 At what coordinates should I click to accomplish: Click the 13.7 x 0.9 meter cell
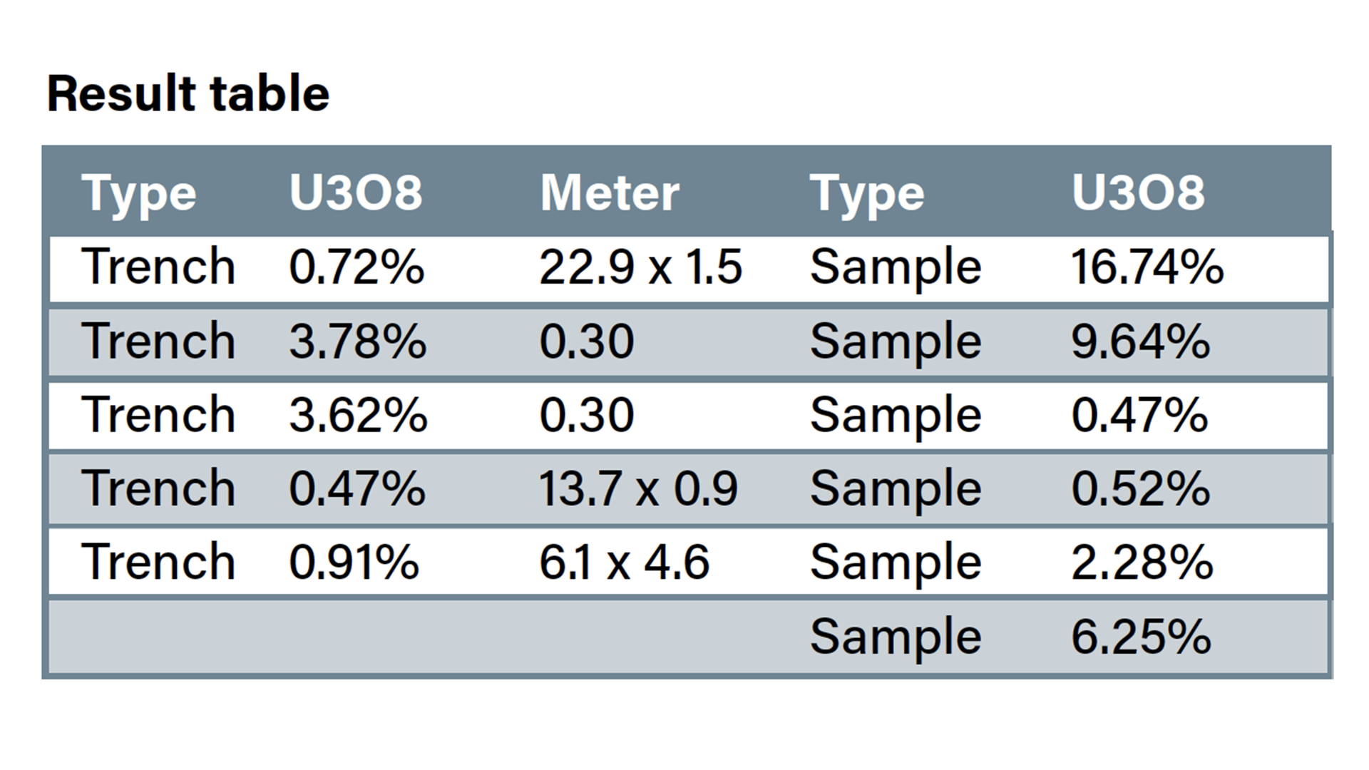(638, 489)
